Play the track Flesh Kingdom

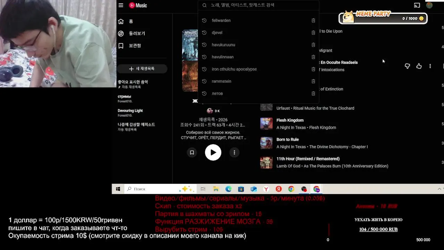tap(290, 120)
